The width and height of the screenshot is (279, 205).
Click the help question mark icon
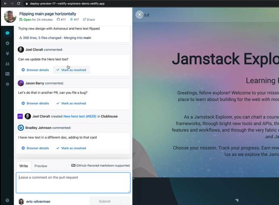[x=7, y=200]
